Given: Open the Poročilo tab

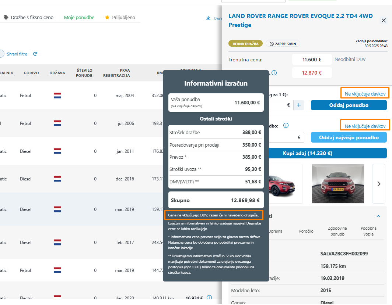Looking at the screenshot, I should [306, 231].
